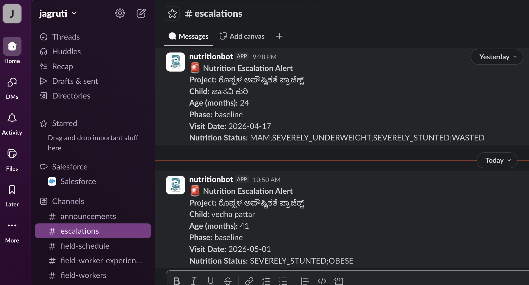
Task: Insert a link in the composer
Action: [249, 281]
